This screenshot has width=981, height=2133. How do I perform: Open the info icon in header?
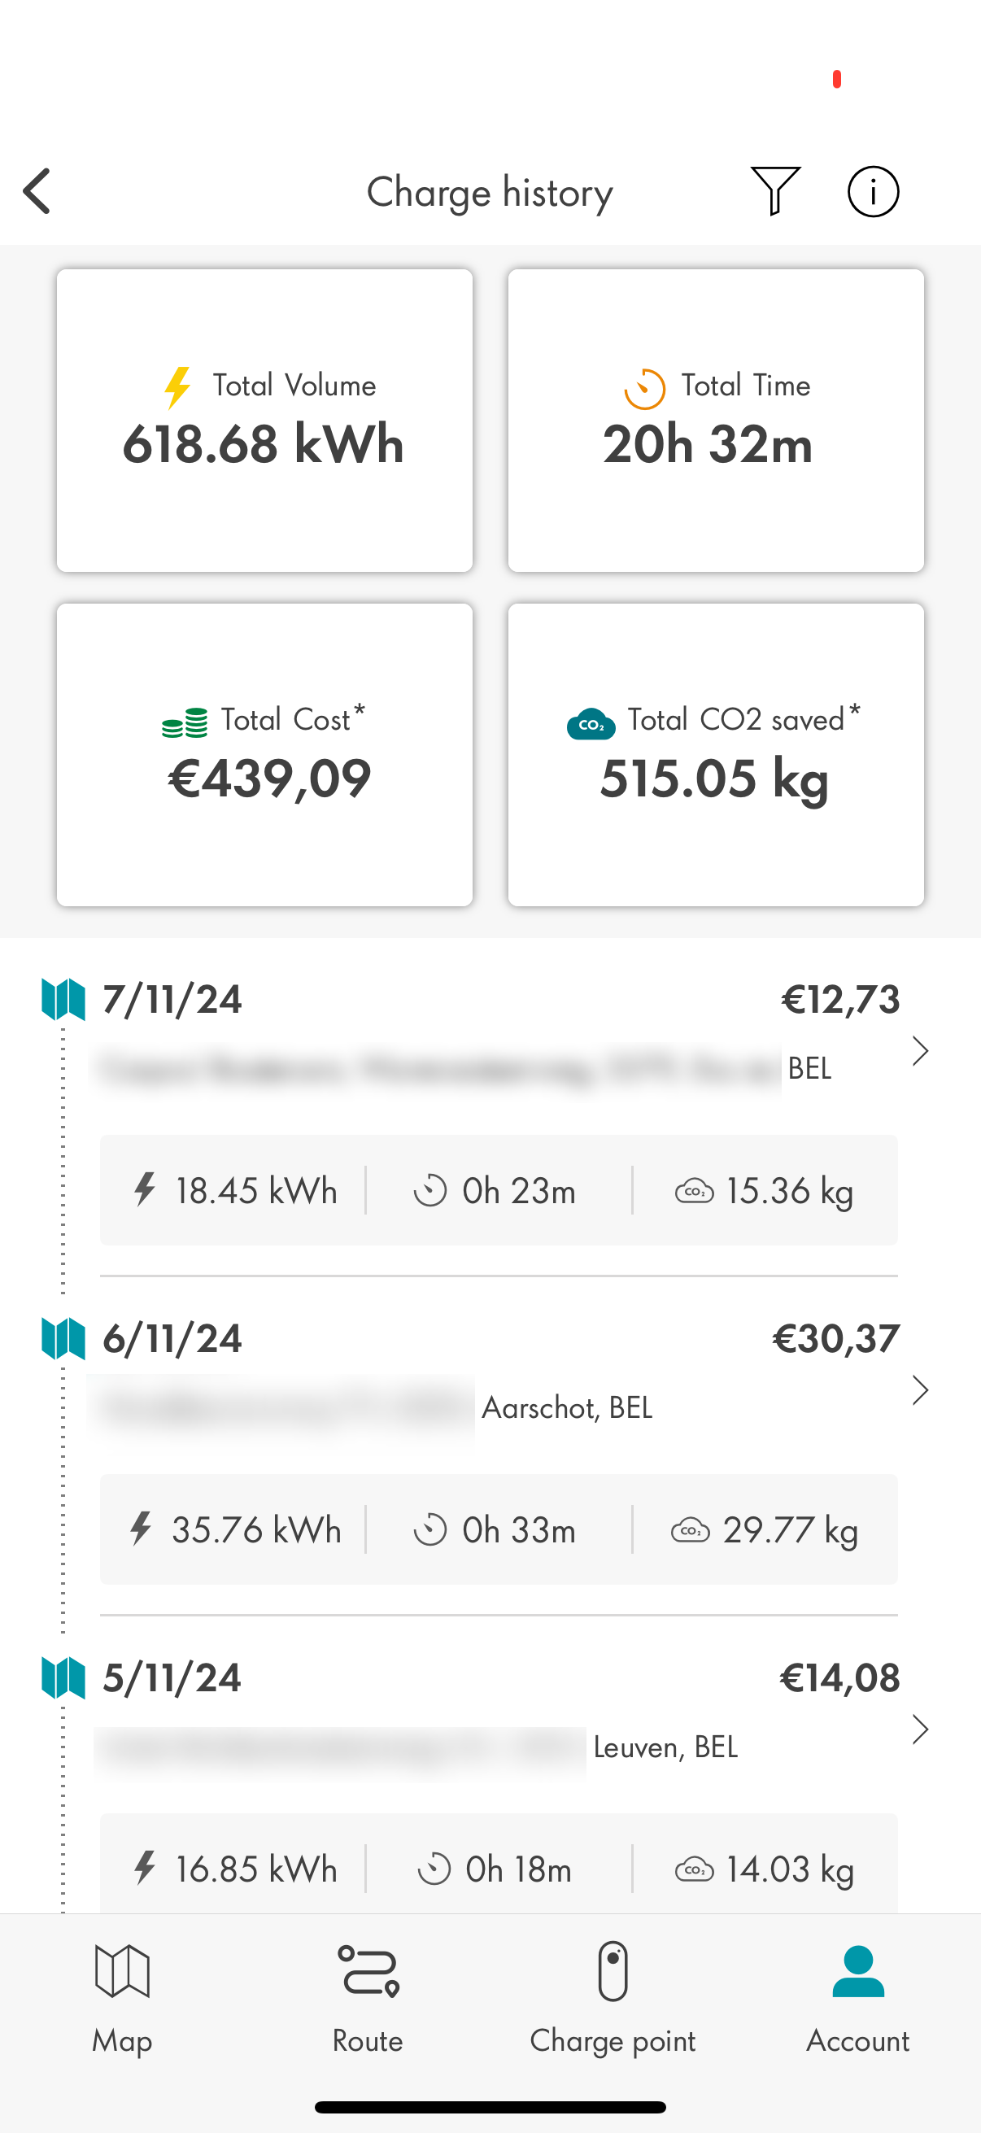pyautogui.click(x=873, y=191)
